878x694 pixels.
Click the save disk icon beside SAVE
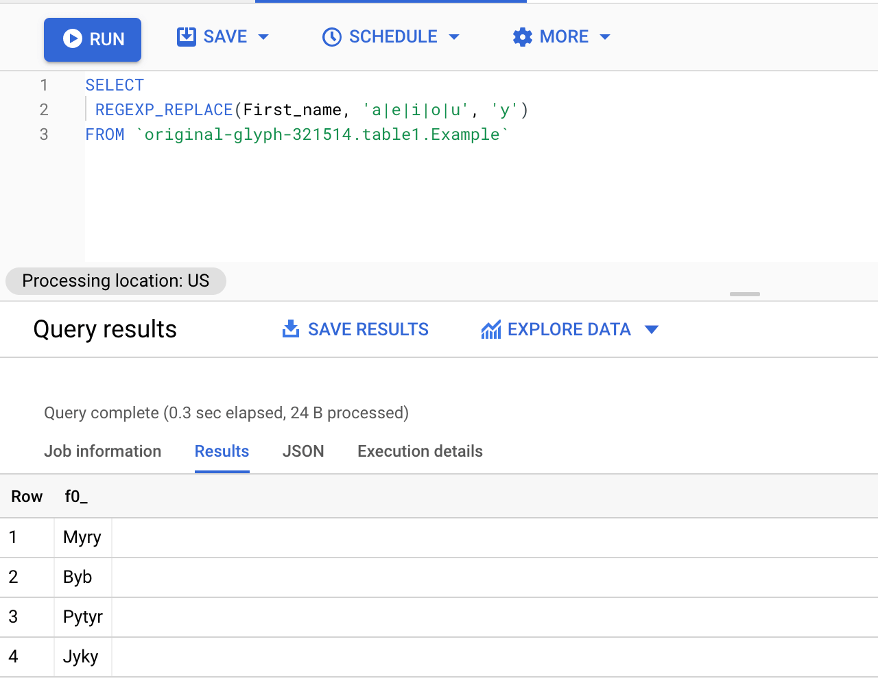(x=186, y=36)
